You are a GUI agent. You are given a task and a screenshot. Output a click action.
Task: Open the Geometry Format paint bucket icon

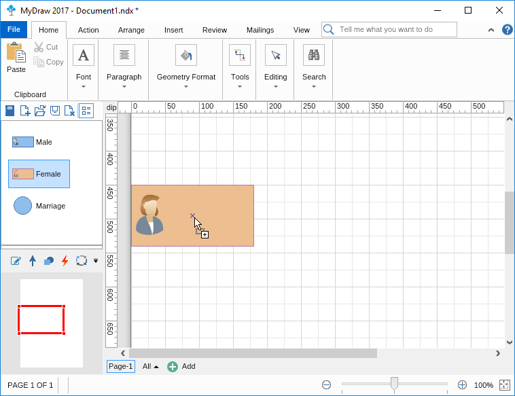pos(186,55)
